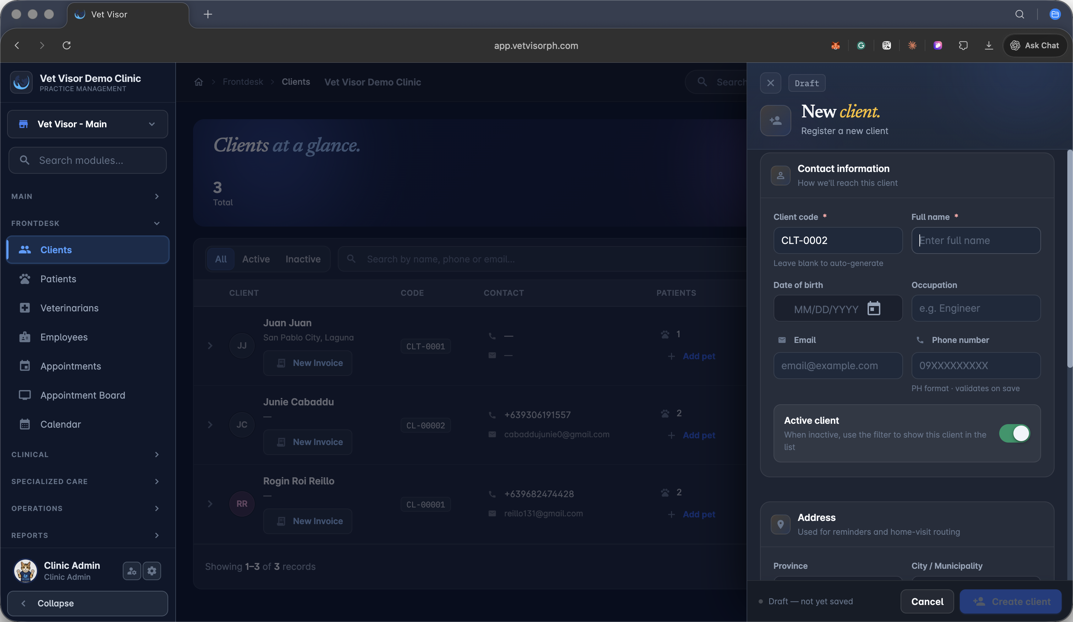
Task: Click New Invoice for Juan Juan
Action: 307,363
